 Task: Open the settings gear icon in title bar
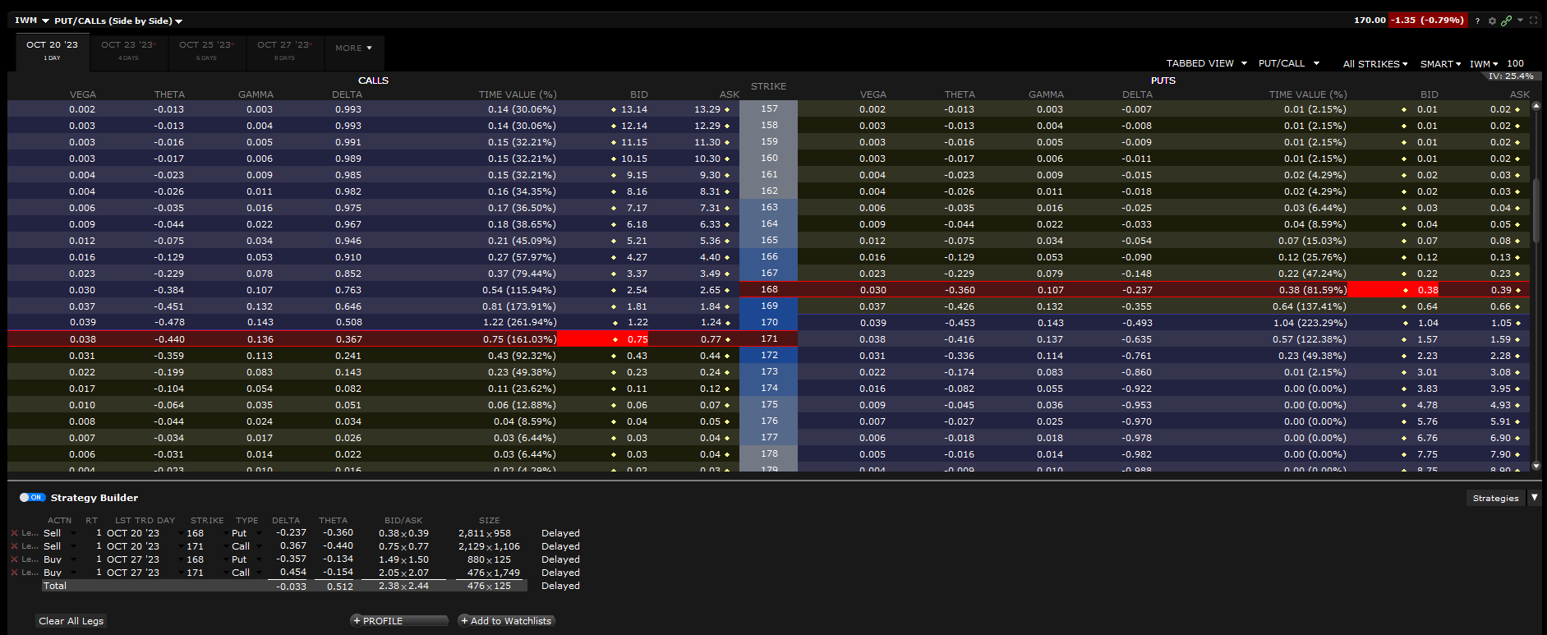(x=1492, y=21)
